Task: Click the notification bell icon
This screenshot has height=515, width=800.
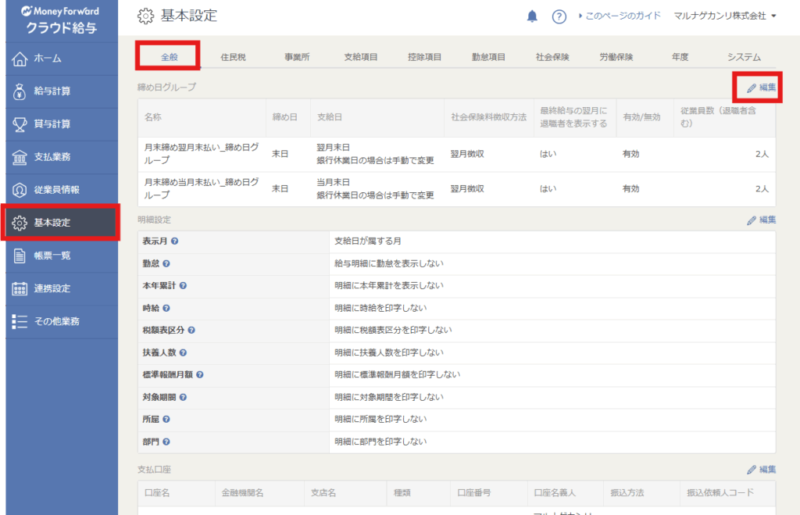Action: [x=532, y=16]
